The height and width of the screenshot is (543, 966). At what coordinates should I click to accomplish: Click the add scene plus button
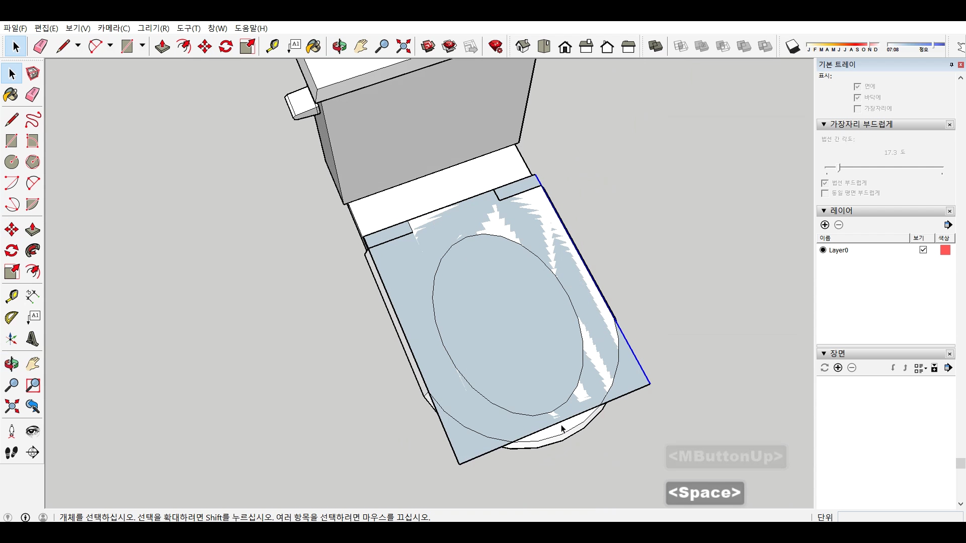[x=838, y=368]
